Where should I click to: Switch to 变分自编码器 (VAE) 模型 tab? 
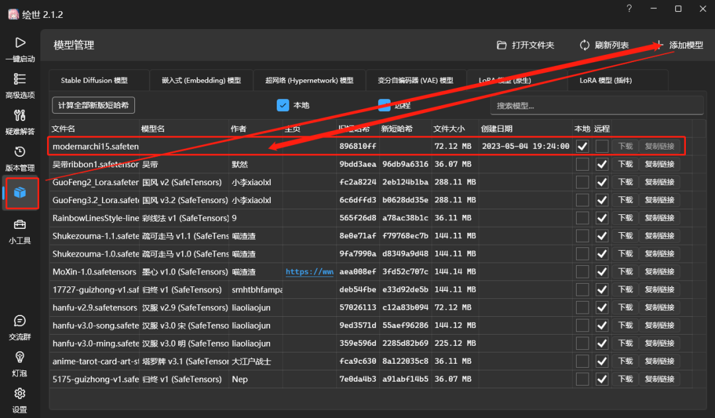tap(415, 80)
